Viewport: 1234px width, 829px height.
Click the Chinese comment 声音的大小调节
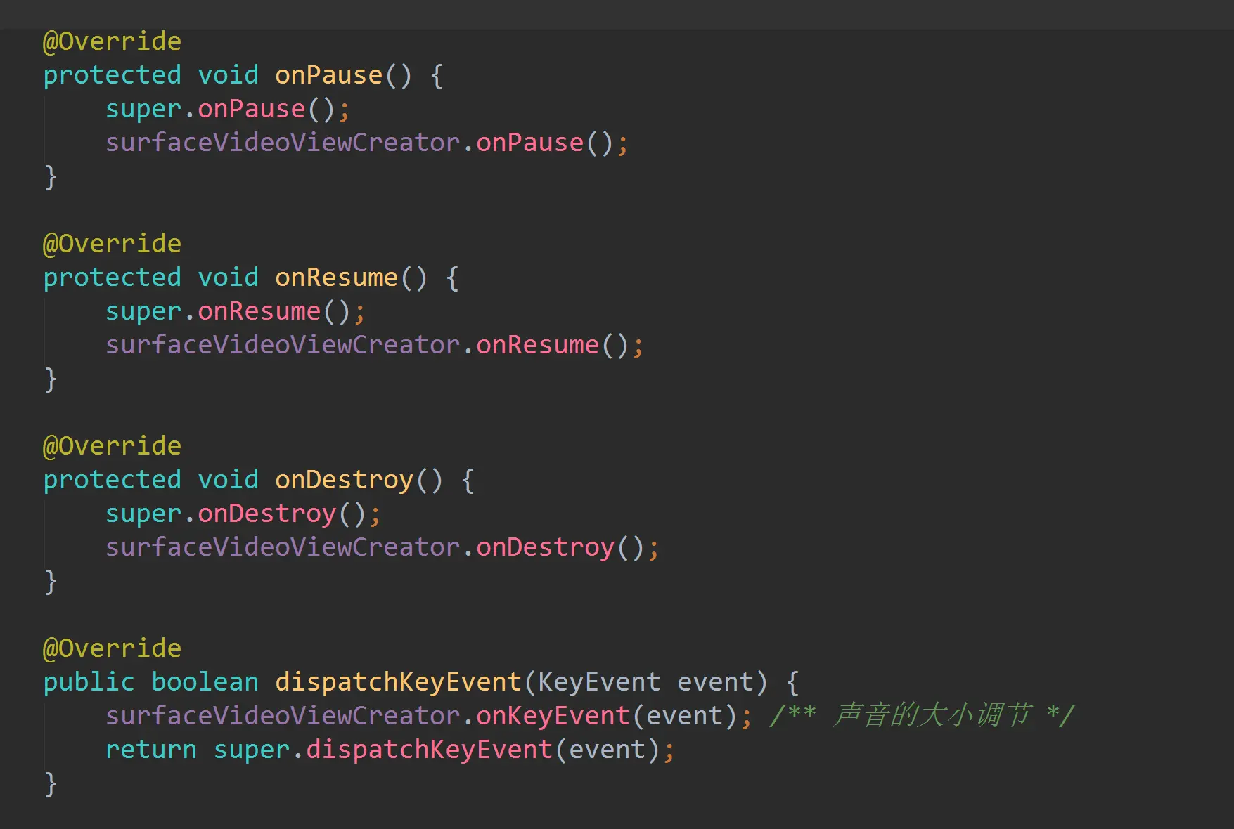pos(932,715)
